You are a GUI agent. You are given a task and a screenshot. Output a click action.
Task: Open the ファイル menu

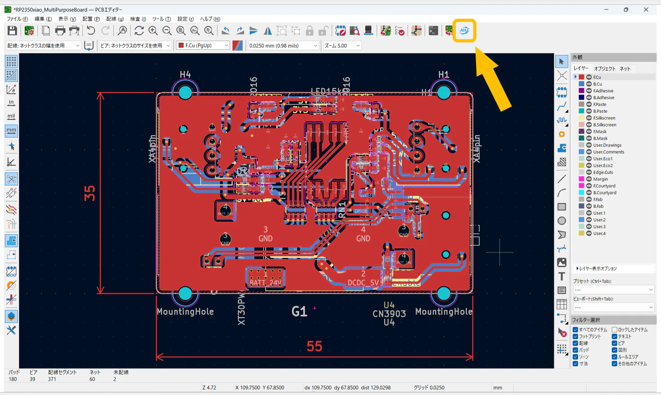17,19
